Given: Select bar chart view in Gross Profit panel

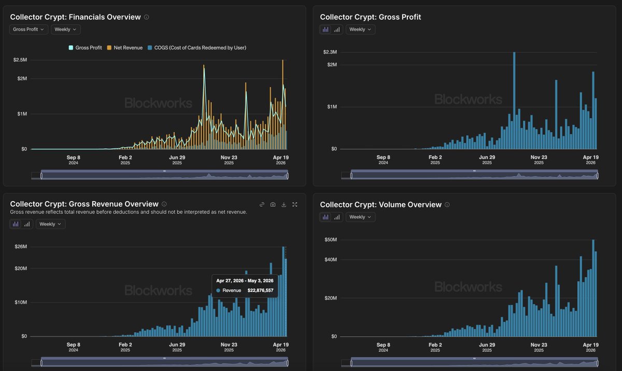Looking at the screenshot, I should pos(326,30).
